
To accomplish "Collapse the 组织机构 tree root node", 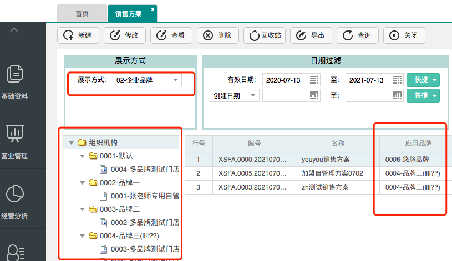I will pos(71,143).
